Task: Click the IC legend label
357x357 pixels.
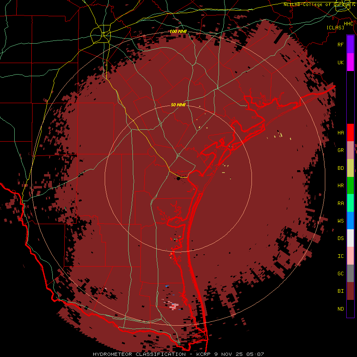Action: (340, 256)
